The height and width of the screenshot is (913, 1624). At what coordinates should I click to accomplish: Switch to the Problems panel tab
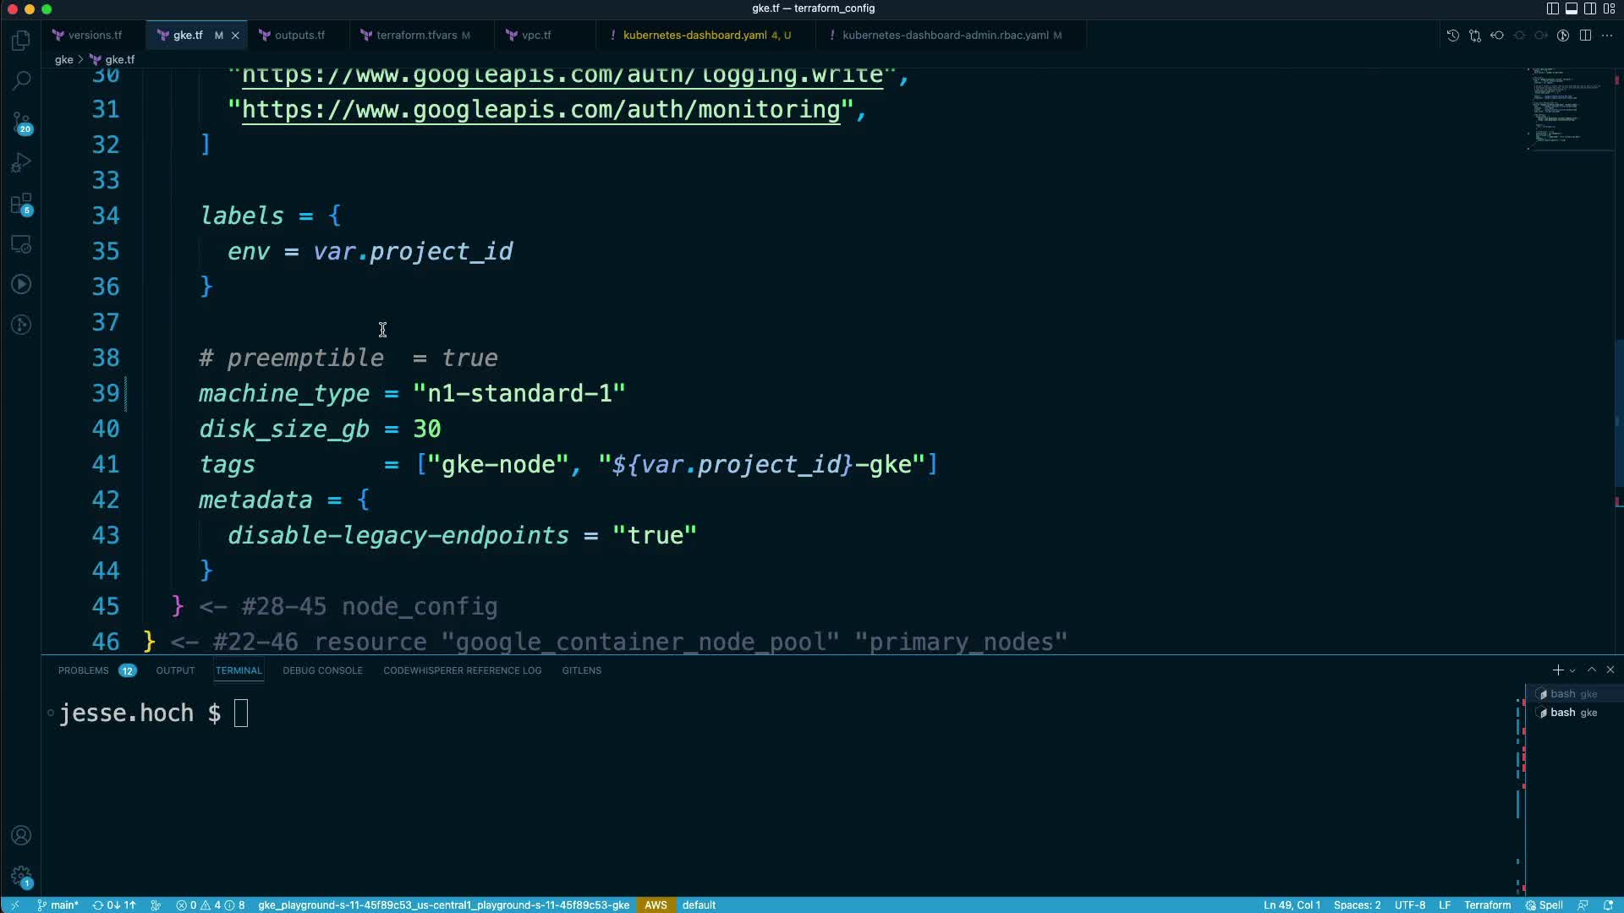(x=84, y=670)
